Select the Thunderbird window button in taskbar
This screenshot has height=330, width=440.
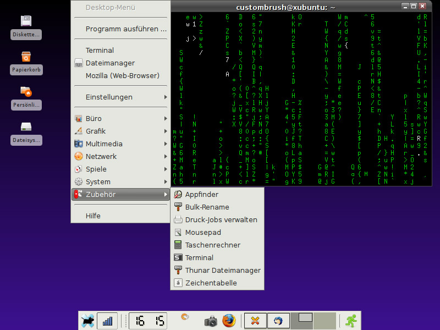click(x=278, y=321)
